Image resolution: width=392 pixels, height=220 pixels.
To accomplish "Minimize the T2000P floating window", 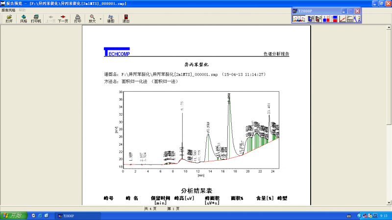I will [344, 11].
